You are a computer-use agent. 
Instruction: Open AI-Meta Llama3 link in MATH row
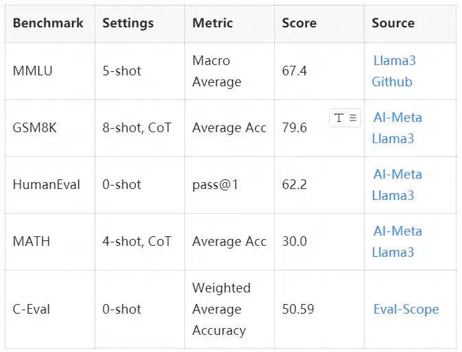tap(397, 242)
